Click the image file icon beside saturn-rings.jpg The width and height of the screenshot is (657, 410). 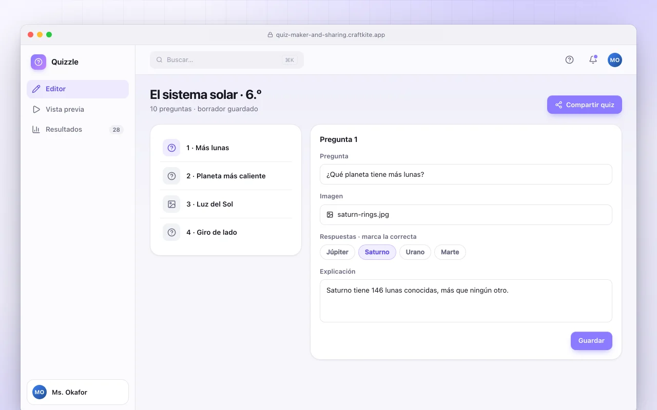[x=330, y=215]
